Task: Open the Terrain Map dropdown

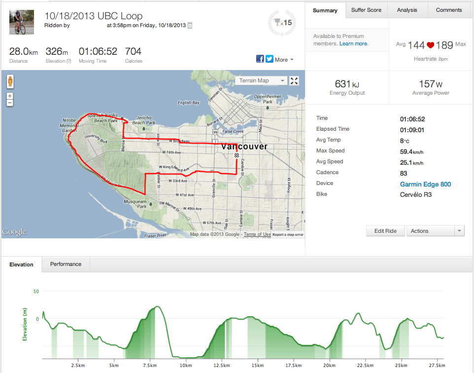Action: (261, 81)
